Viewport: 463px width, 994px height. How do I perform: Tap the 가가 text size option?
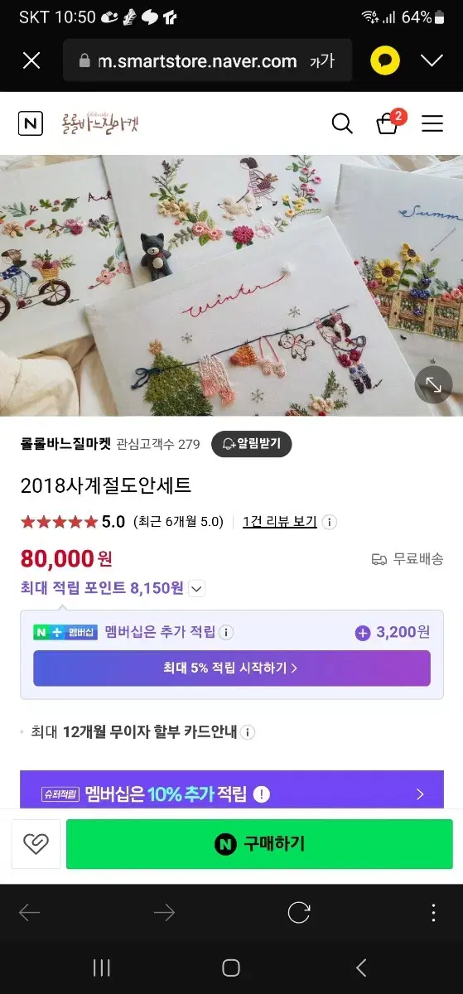321,60
